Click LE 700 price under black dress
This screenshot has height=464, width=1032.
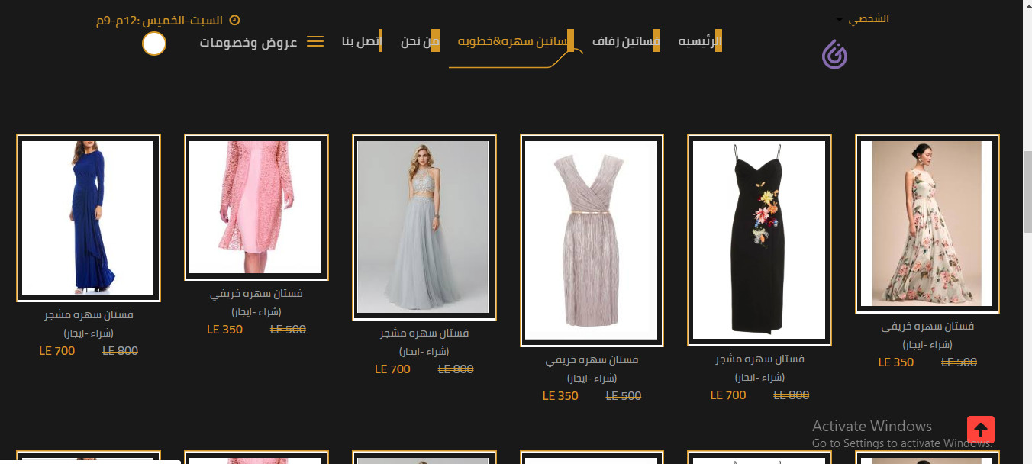click(x=728, y=395)
